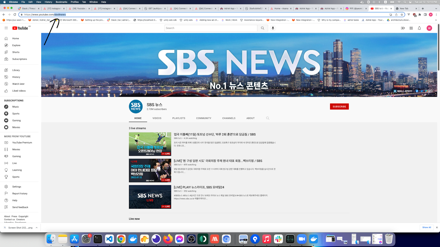This screenshot has width=440, height=247.
Task: Switch to the Channels tab
Action: pos(229,118)
